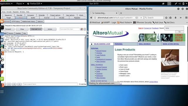
Task: Open Intruder menu in Burp menu bar
Action: (x=9, y=12)
